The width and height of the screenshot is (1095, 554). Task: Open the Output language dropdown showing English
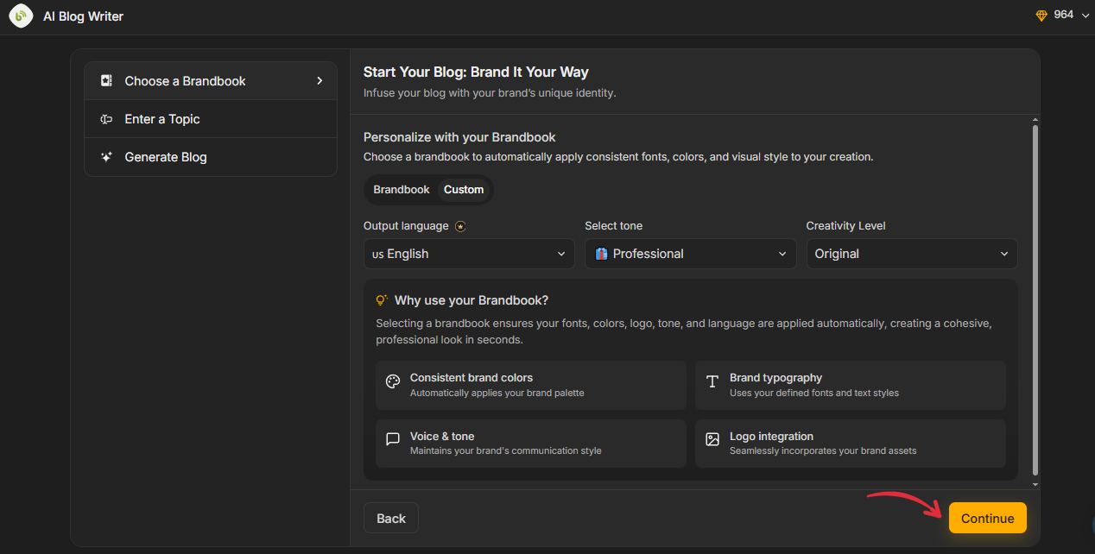click(x=469, y=254)
